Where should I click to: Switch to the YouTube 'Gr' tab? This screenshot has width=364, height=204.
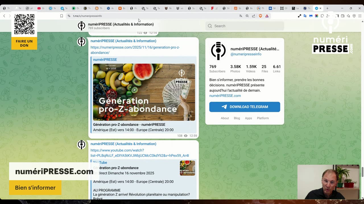point(41,8)
